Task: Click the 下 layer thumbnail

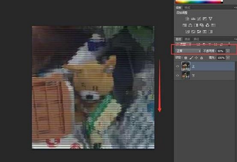Action: point(186,75)
